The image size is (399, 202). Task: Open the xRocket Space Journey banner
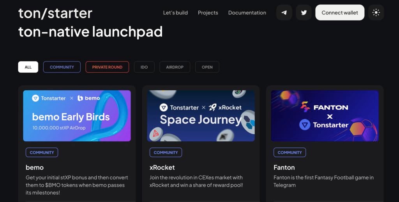[x=201, y=116]
